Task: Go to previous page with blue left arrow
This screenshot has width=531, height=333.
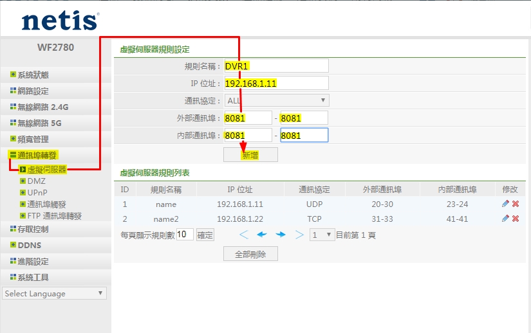Action: (262, 235)
